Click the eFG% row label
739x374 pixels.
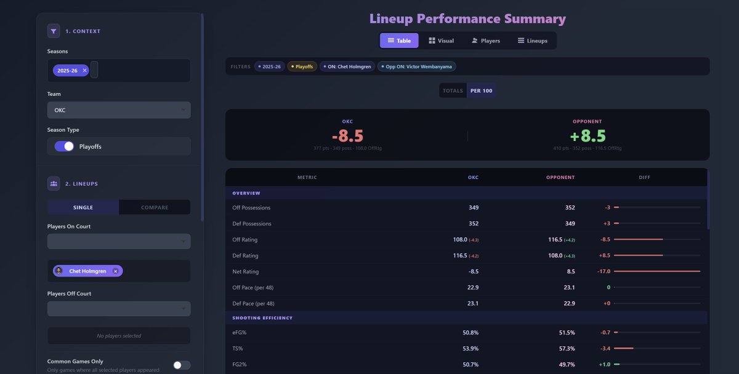point(239,333)
